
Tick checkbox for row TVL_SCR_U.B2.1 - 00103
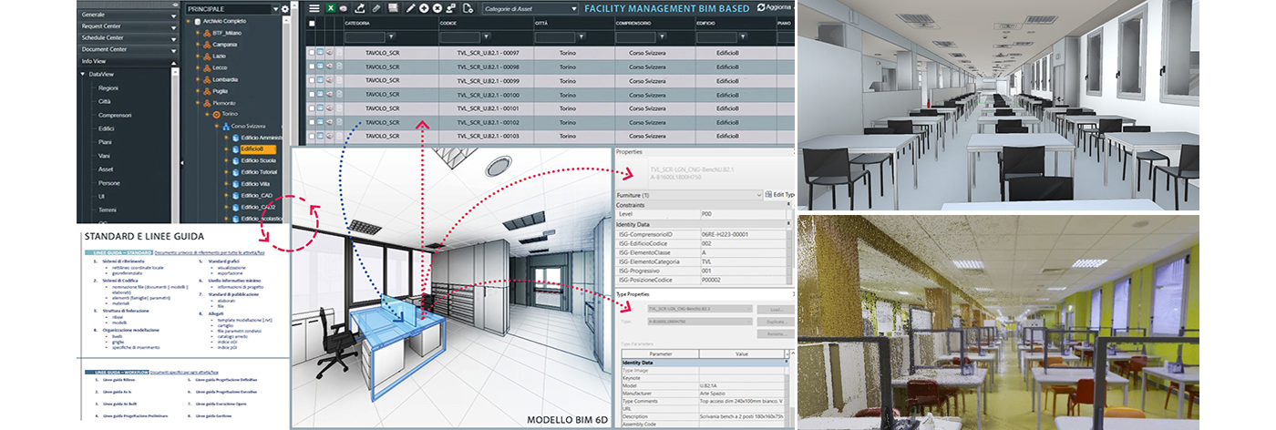click(312, 136)
